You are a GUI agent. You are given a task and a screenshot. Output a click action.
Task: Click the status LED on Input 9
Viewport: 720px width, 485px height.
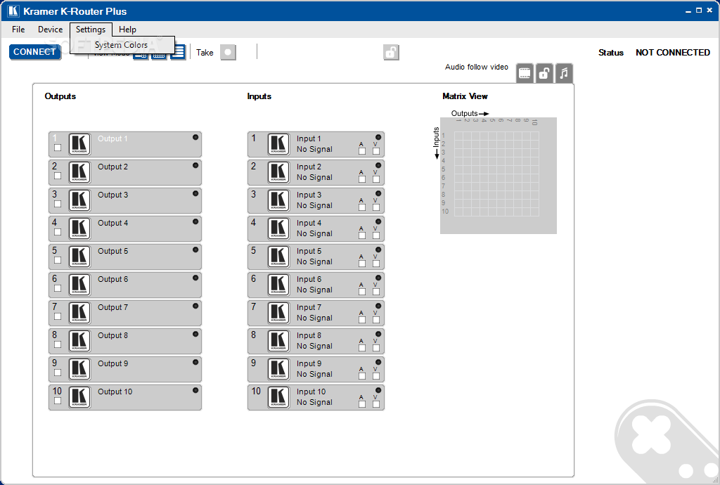click(x=378, y=362)
